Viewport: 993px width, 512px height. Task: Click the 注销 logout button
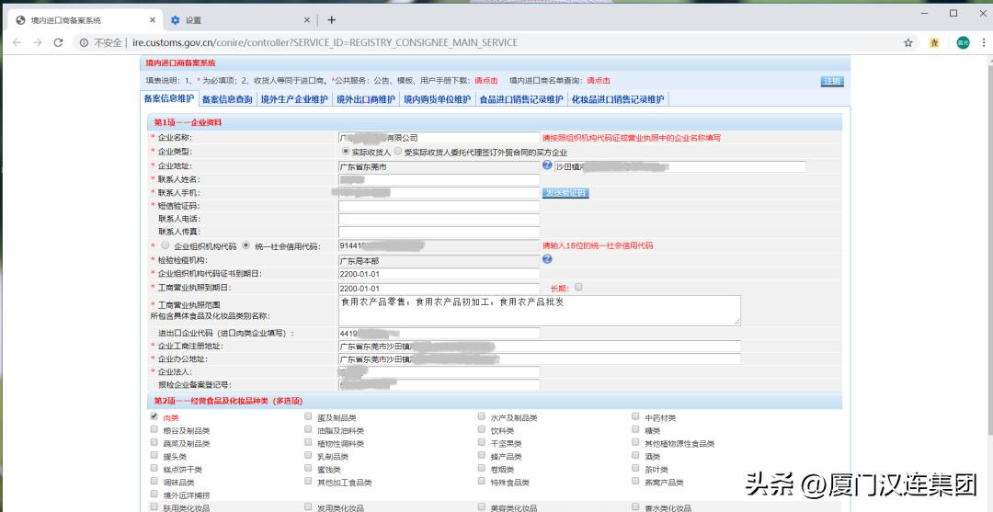coord(832,81)
